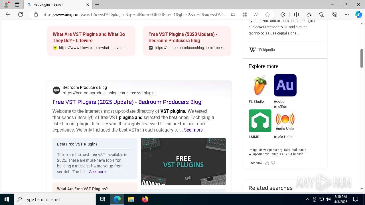The width and height of the screenshot is (365, 205).
Task: Open the FREE VST PLUGINS image
Action: click(183, 161)
